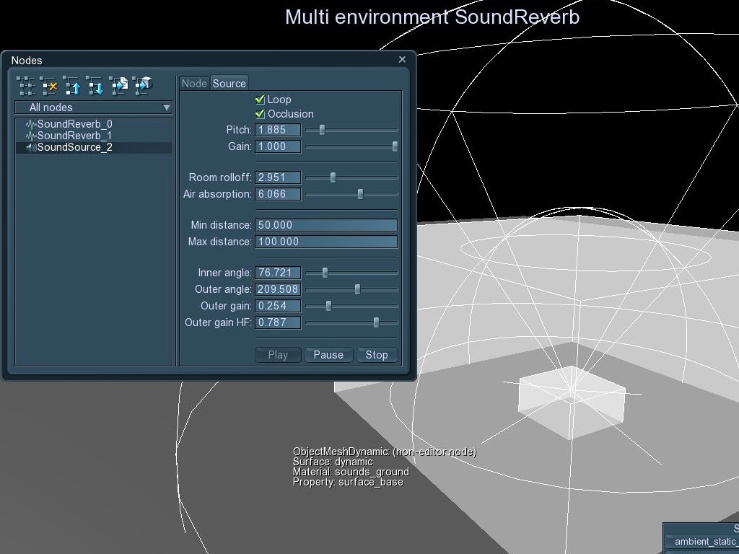The image size is (739, 554).
Task: Click the Max distance field 100.000
Action: click(x=326, y=242)
